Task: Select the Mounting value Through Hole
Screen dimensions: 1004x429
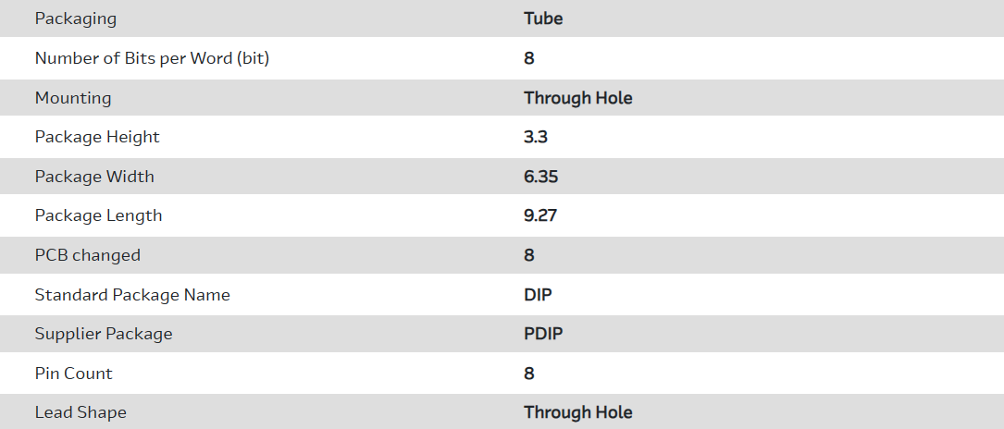Action: click(x=578, y=98)
